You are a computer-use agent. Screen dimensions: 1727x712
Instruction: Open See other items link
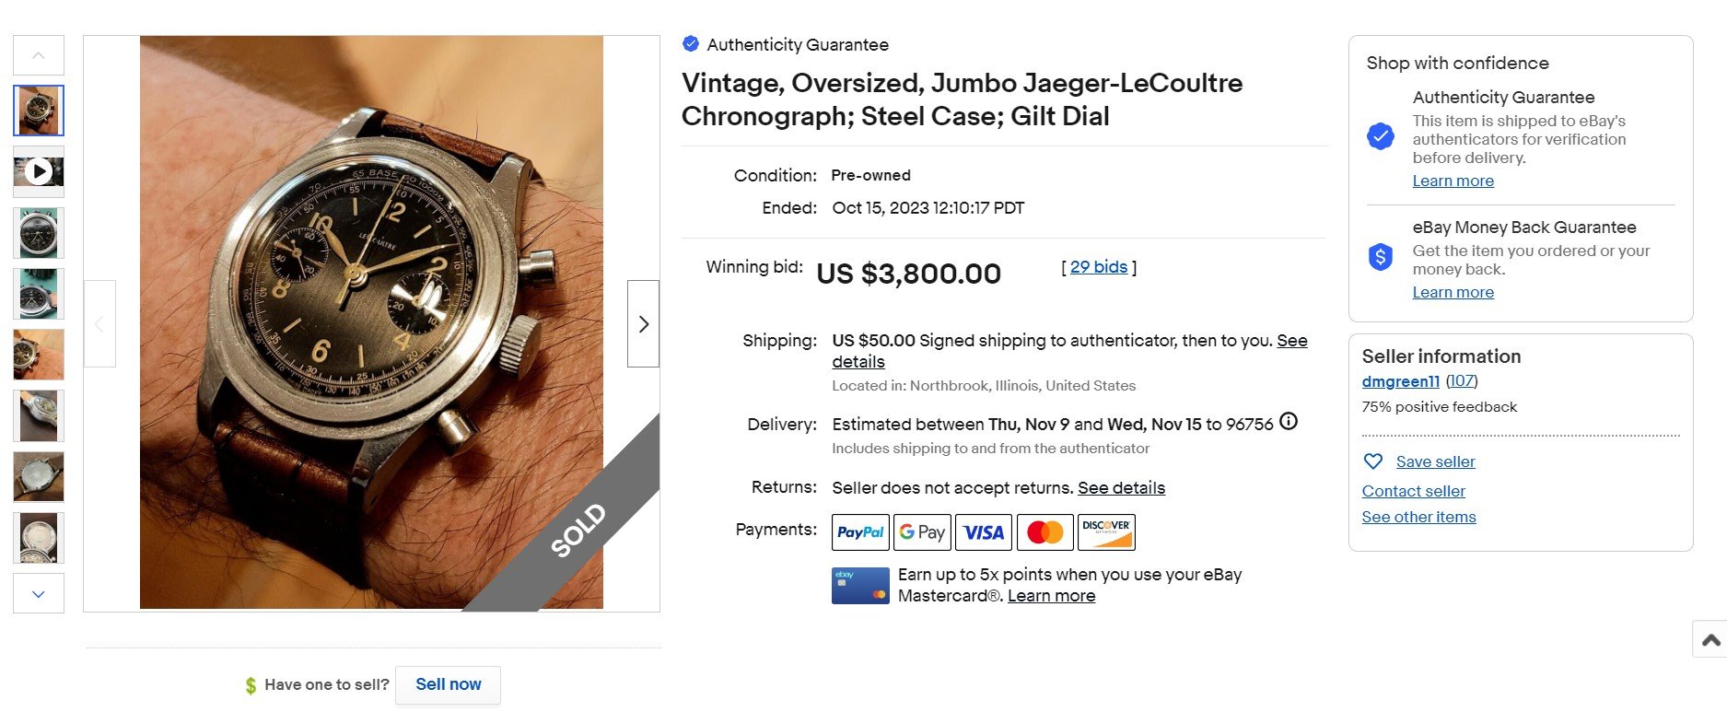(1418, 517)
